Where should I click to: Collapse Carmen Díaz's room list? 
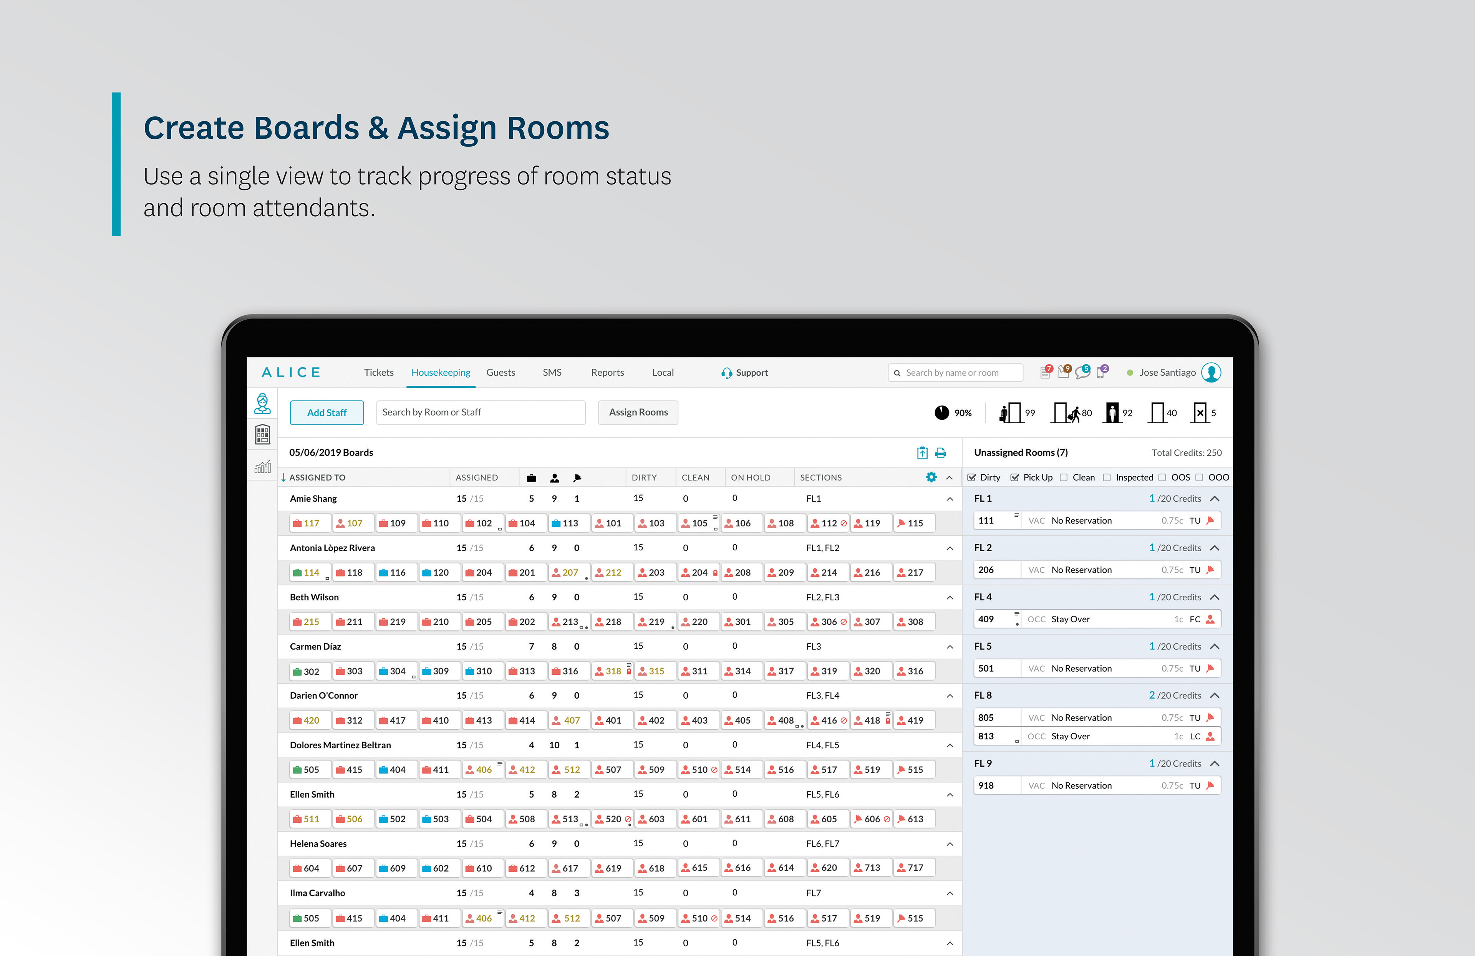[x=950, y=647]
